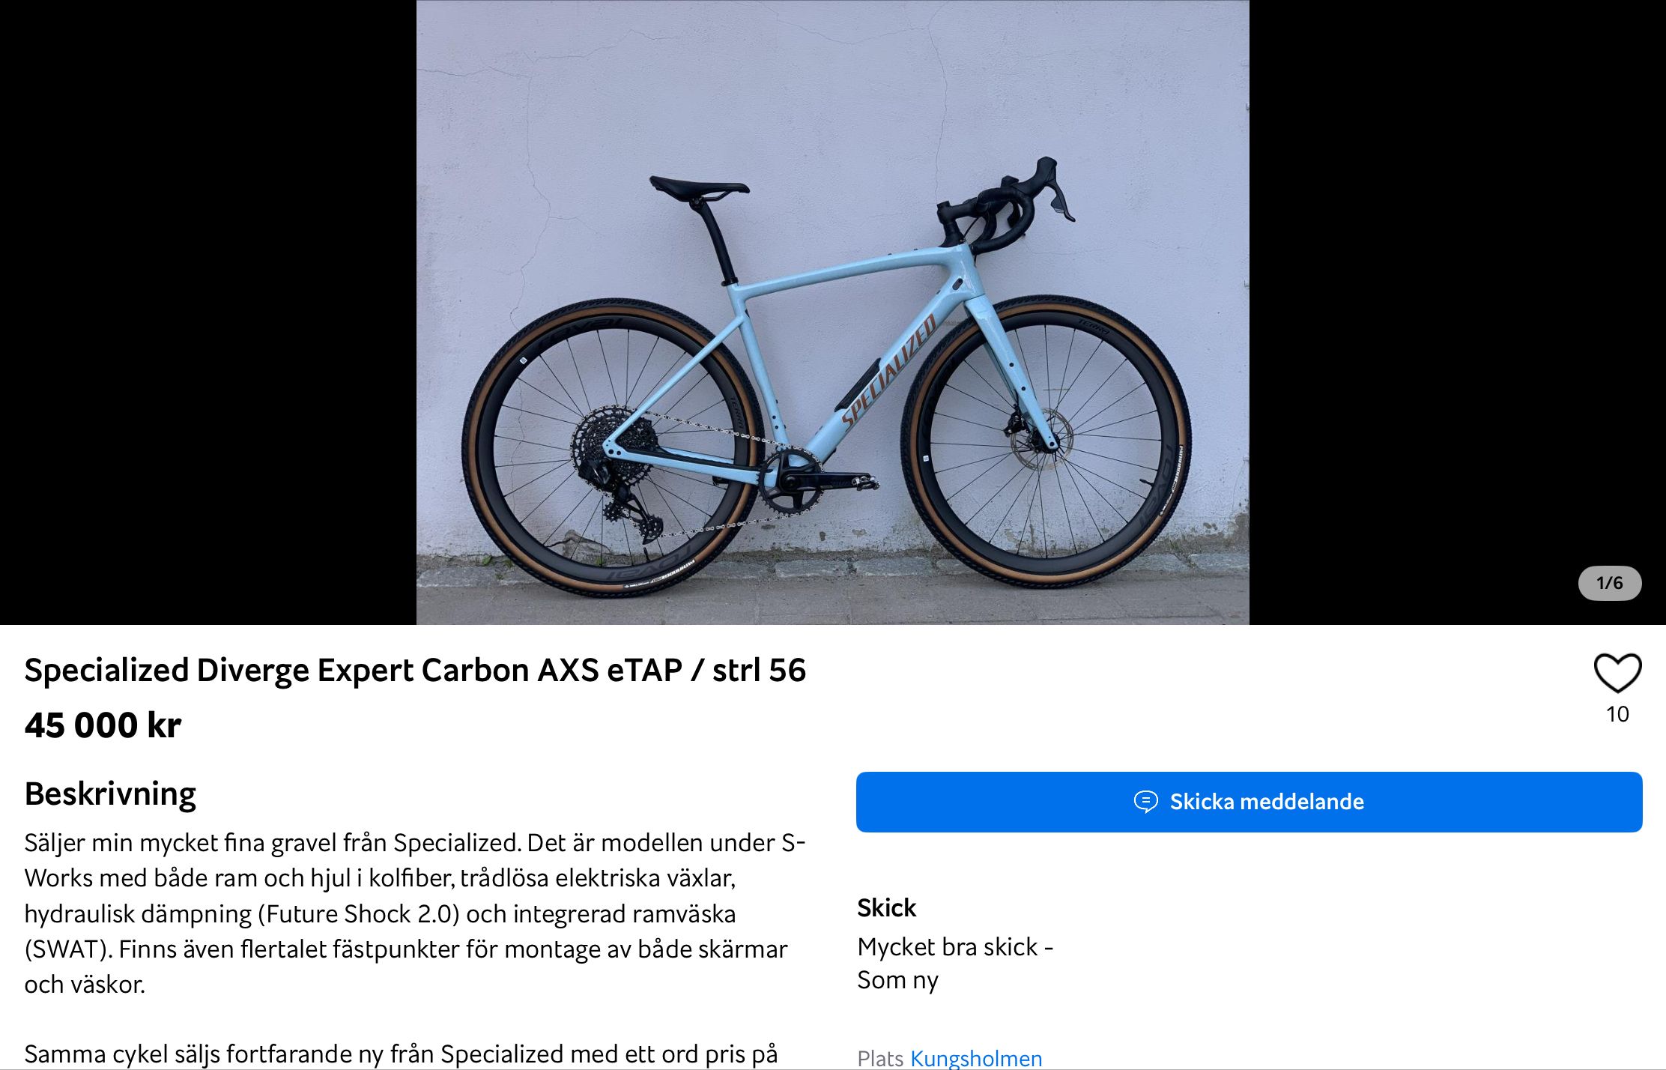Click the description paragraph starting 'Säljer min'
Screen dimensions: 1666x1070
point(415,913)
